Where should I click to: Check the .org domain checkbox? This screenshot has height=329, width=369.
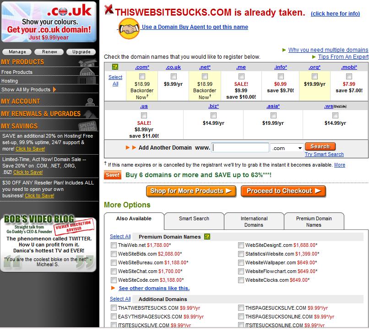pyautogui.click(x=315, y=77)
